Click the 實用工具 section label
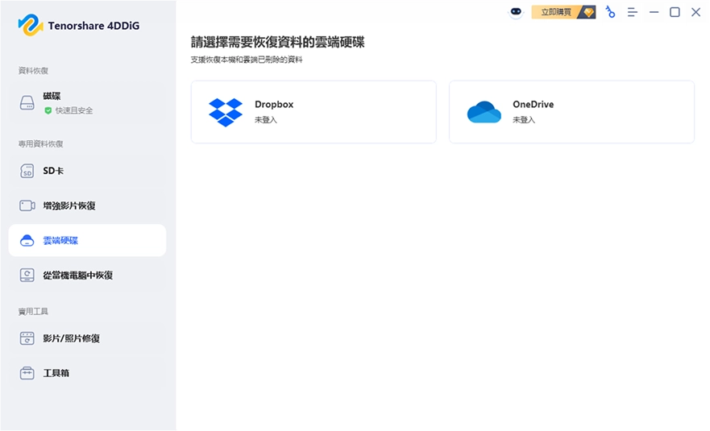 pos(33,312)
